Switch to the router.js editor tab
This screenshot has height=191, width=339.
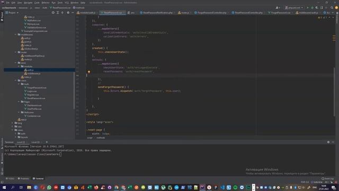click(x=184, y=13)
